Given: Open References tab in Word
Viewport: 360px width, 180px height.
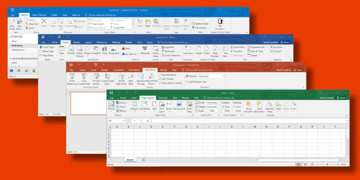Looking at the screenshot, I should [102, 42].
